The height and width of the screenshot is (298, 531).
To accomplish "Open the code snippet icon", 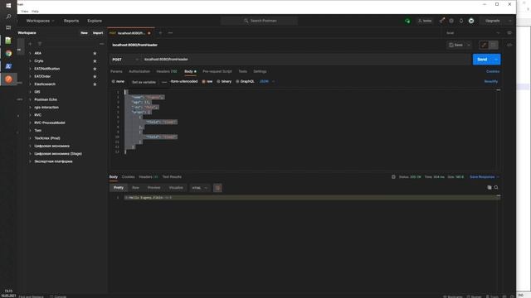I will [x=509, y=45].
